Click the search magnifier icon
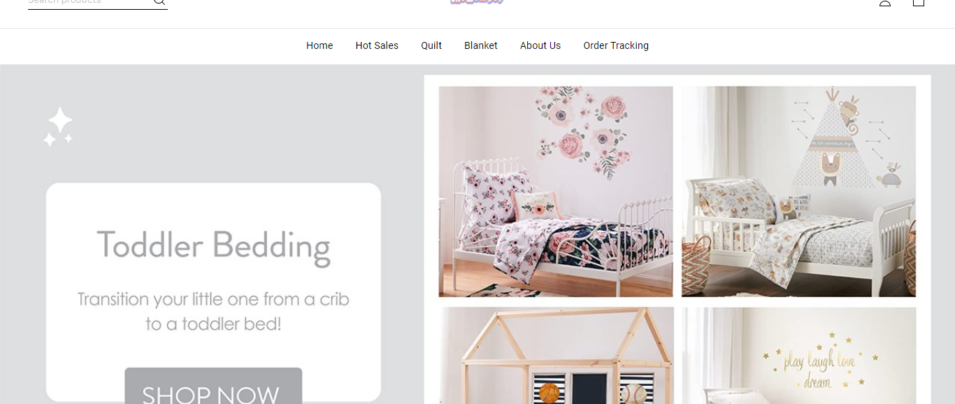955x404 pixels. coord(159,2)
